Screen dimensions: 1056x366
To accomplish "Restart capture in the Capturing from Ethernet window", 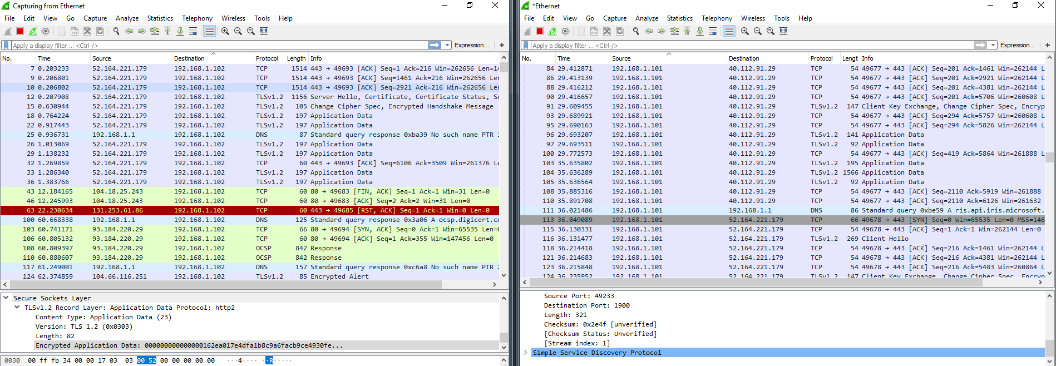I will point(33,31).
